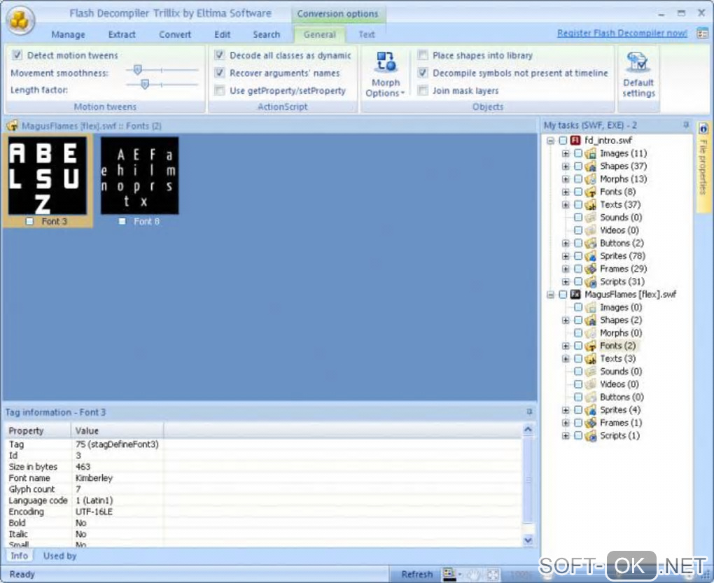
Task: Pin the Tag information panel
Action: (x=529, y=412)
